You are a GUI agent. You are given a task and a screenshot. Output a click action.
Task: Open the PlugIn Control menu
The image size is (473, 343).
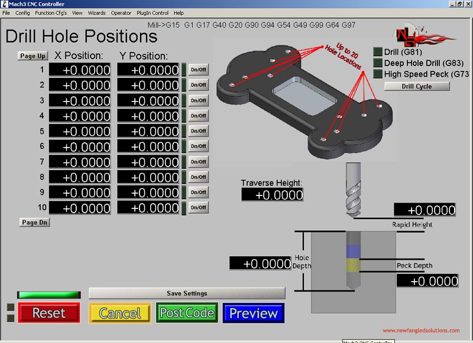pyautogui.click(x=153, y=13)
